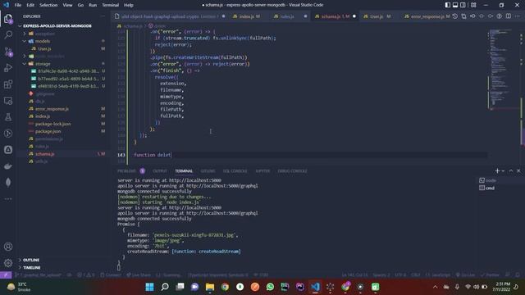The image size is (525, 295).
Task: Open the Manage gear icon
Action: click(x=8, y=263)
